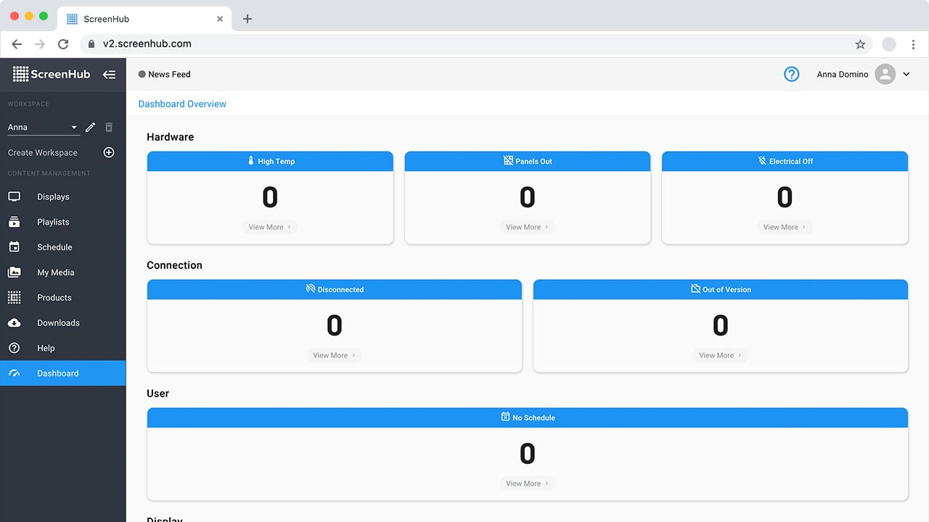Click the News Feed label
The image size is (929, 522).
(x=169, y=74)
